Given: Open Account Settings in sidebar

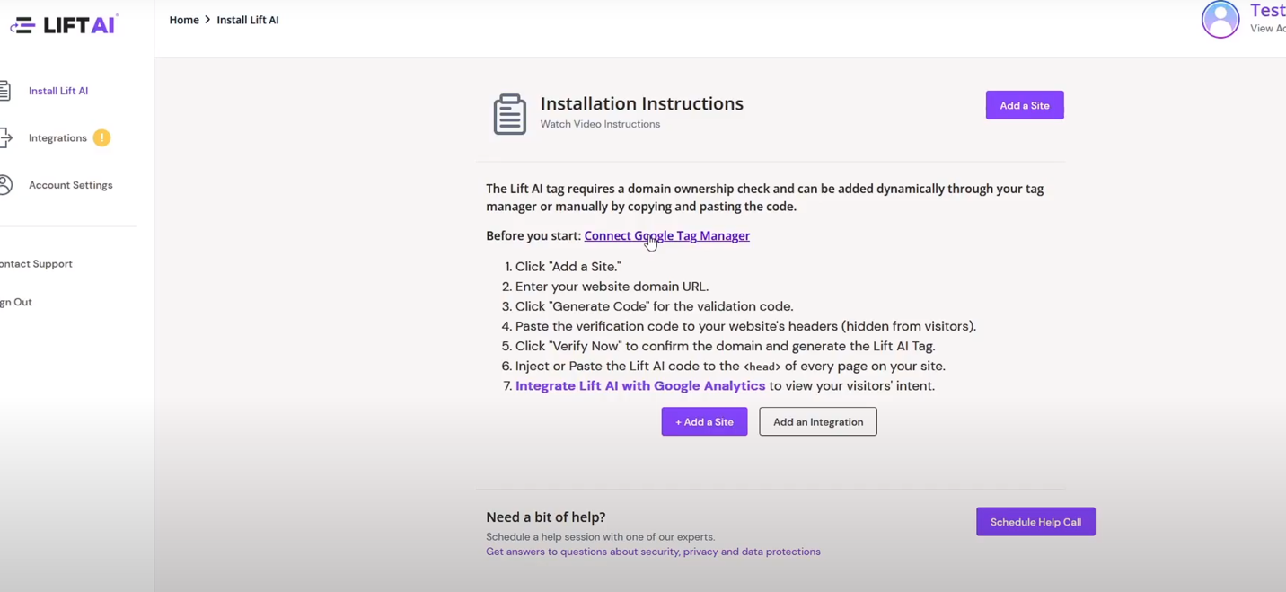Looking at the screenshot, I should 71,185.
